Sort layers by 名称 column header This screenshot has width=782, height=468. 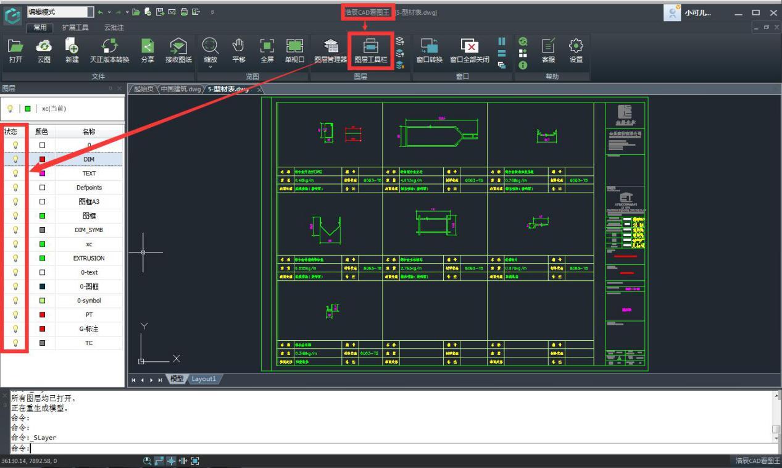(89, 132)
